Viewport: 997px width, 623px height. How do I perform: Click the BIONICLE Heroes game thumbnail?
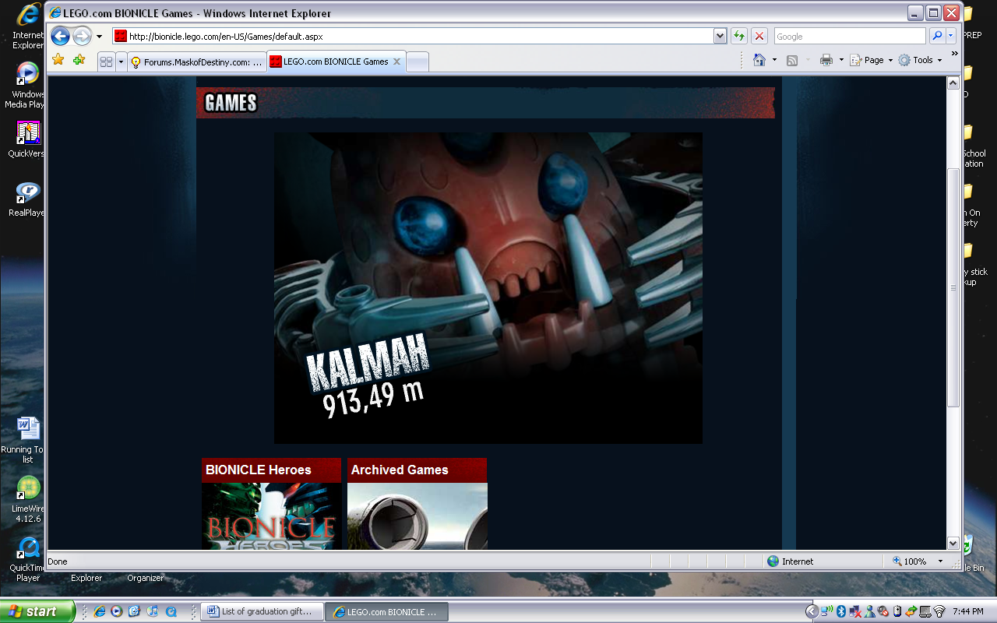[272, 516]
